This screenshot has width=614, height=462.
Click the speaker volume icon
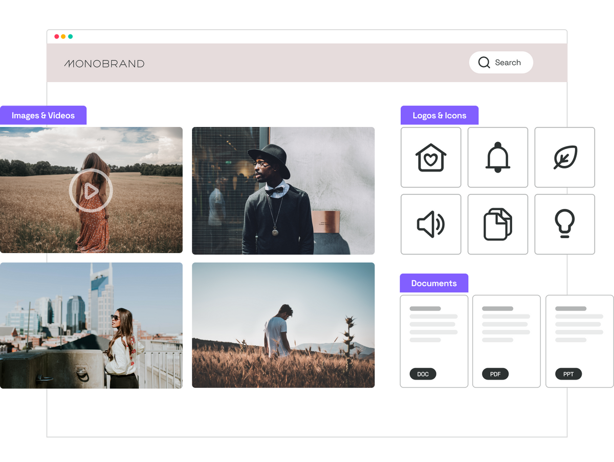[x=431, y=224]
